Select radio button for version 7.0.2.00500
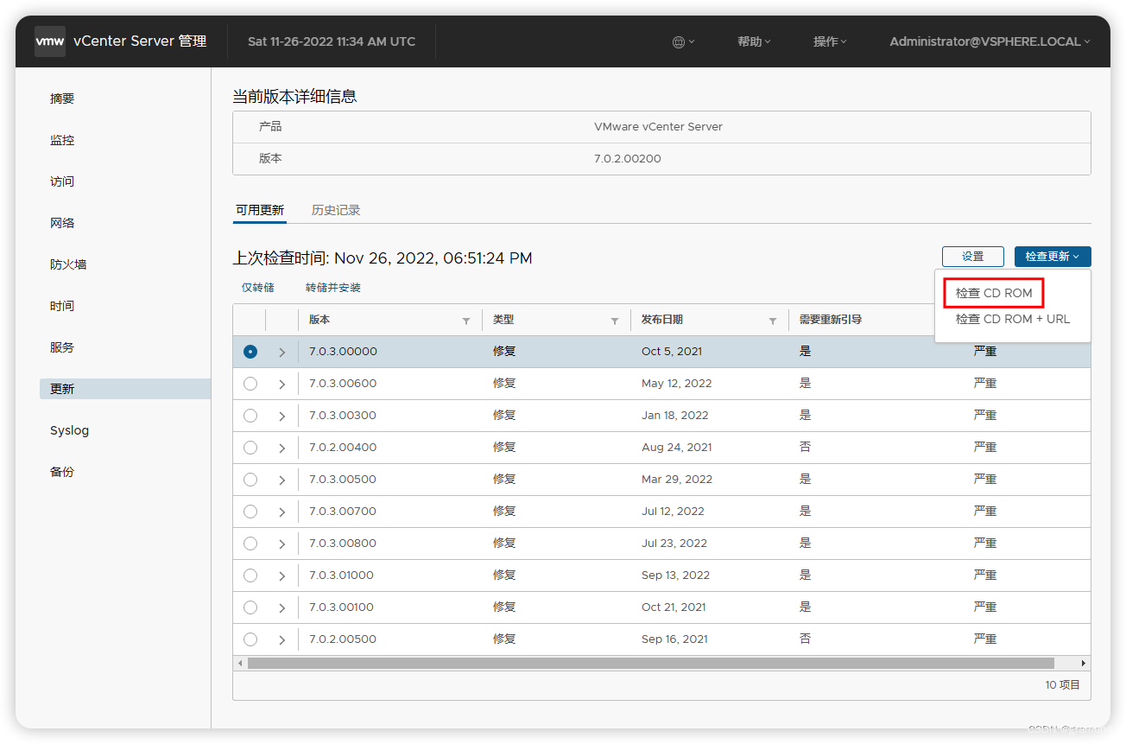This screenshot has height=744, width=1126. 250,639
